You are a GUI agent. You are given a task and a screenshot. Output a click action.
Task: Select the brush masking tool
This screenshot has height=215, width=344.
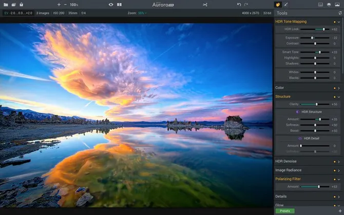(x=286, y=5)
